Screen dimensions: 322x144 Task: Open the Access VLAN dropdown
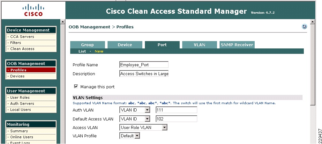(x=143, y=127)
